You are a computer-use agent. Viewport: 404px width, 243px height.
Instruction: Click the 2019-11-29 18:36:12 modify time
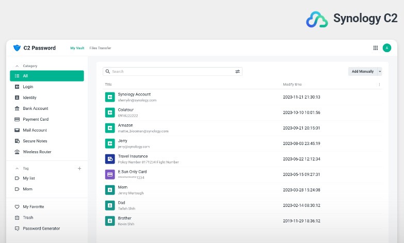[301, 221]
